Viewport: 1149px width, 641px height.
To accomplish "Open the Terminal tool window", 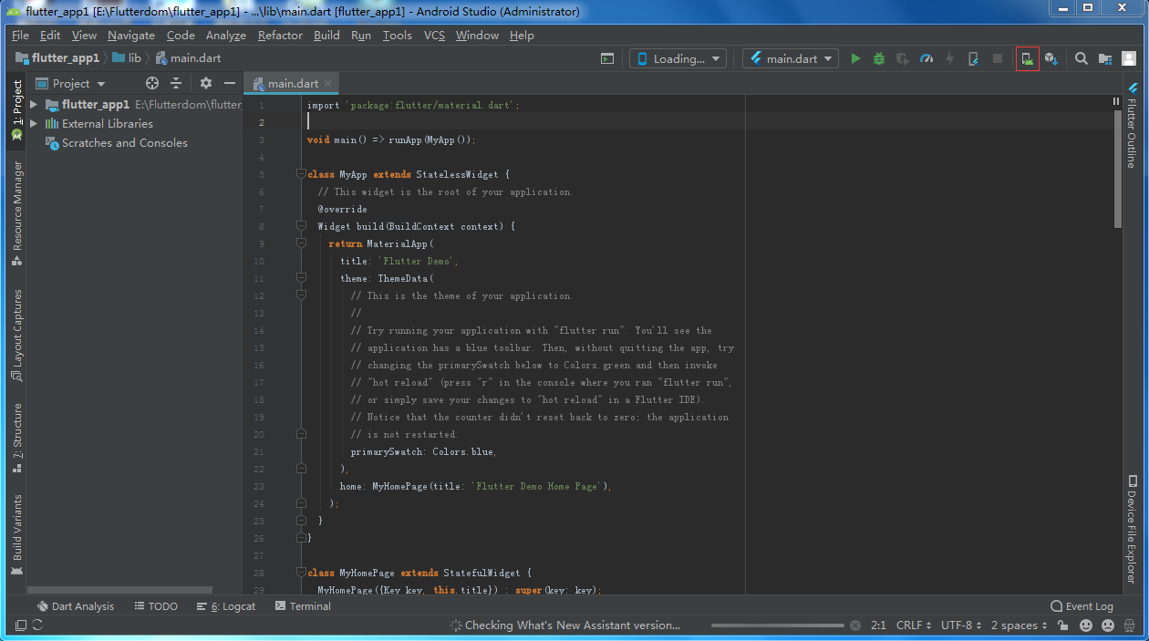I will [302, 606].
